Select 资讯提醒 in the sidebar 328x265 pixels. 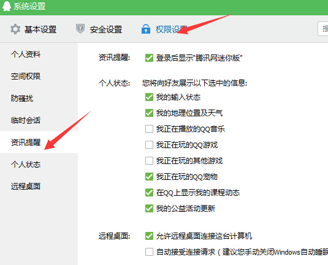pos(26,143)
